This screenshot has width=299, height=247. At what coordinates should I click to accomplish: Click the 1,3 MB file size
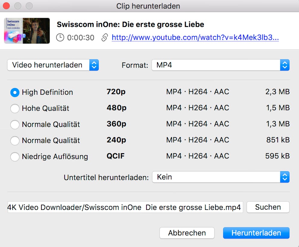pos(278,124)
